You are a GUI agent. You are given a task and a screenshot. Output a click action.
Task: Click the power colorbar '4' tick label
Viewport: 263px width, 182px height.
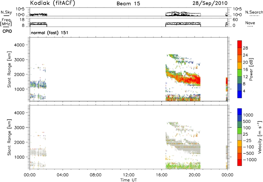pyautogui.click(x=244, y=91)
